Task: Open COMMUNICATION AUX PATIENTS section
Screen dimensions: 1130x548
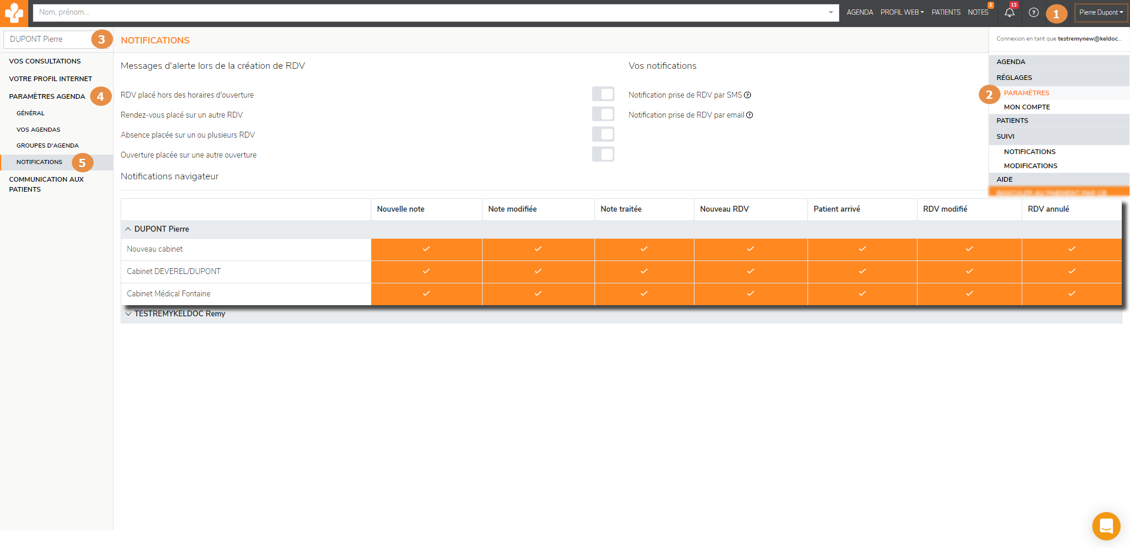Action: [46, 185]
